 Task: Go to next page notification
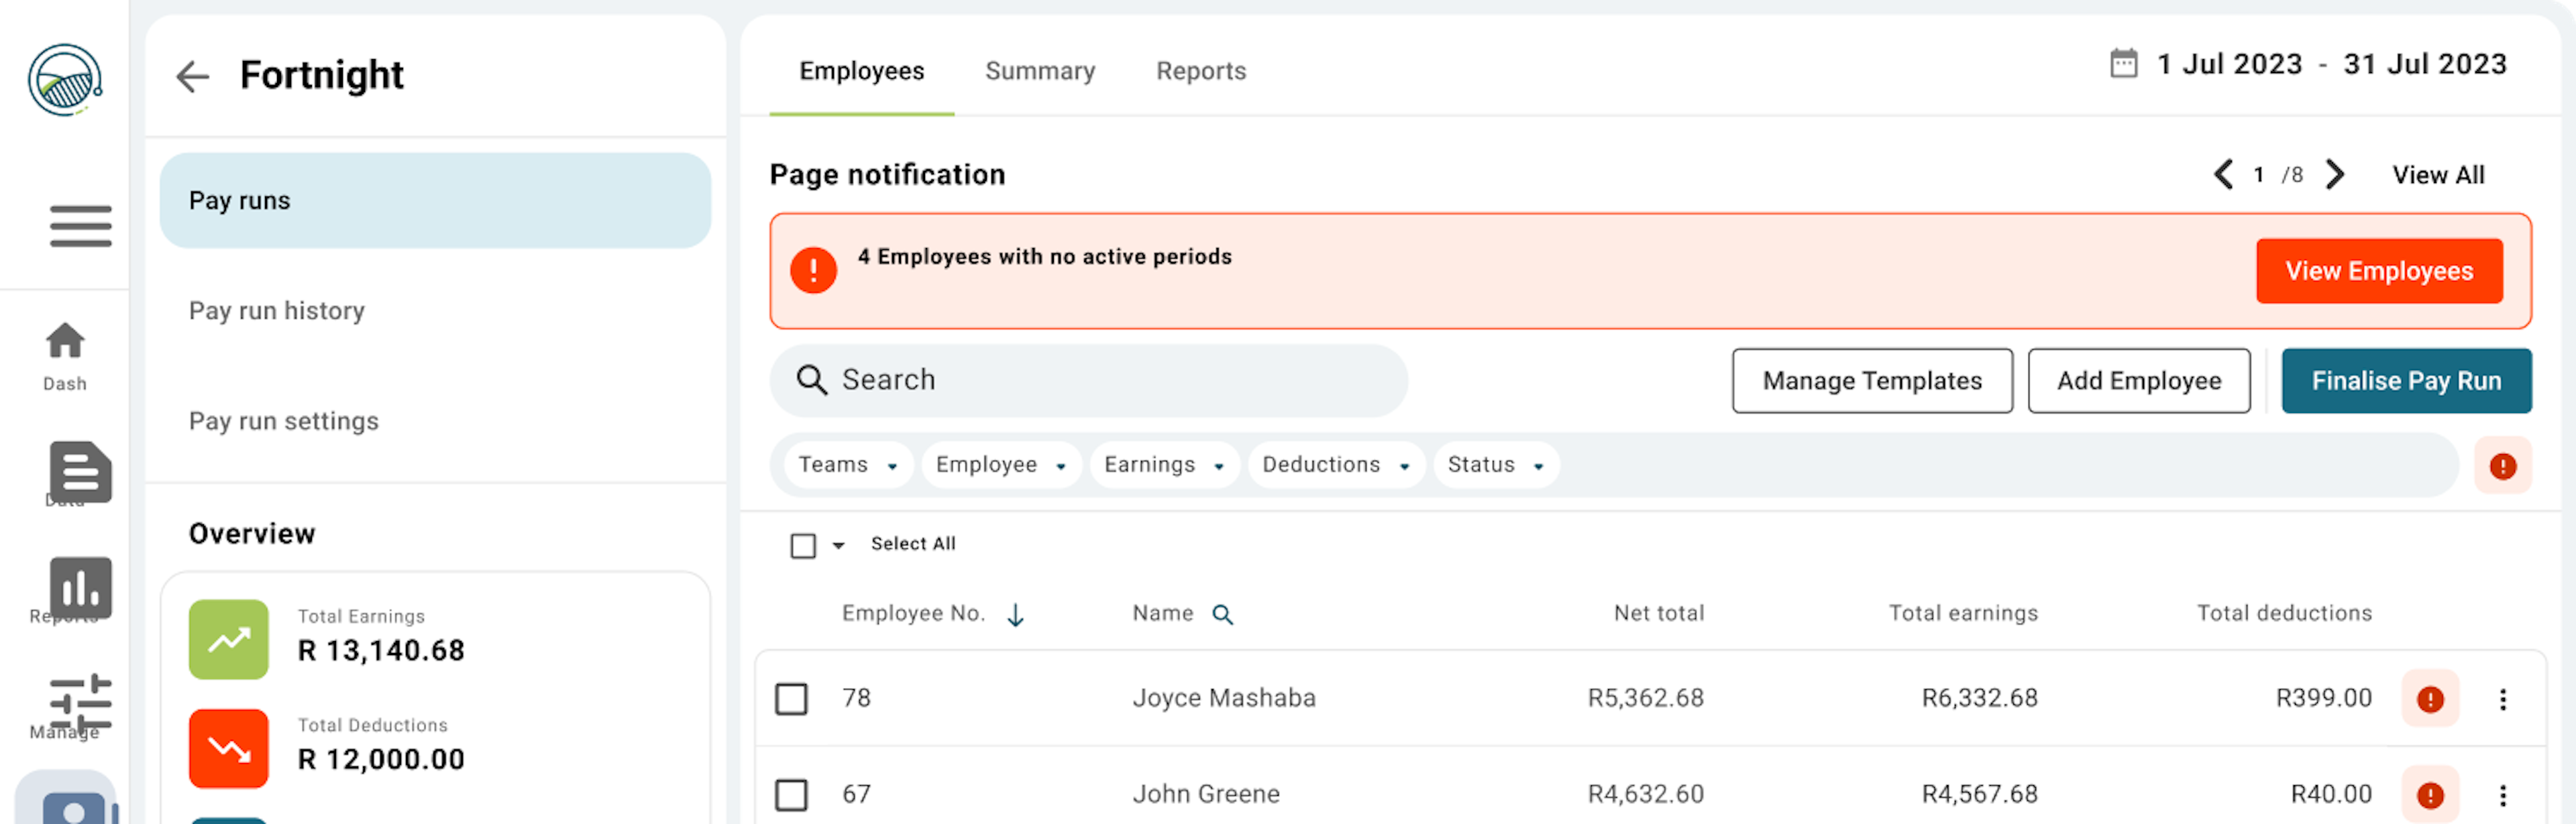pyautogui.click(x=2335, y=175)
